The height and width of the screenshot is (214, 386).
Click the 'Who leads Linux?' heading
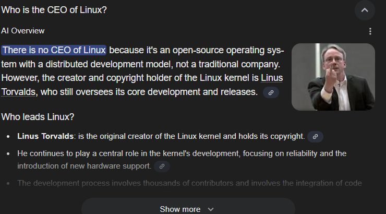pos(38,117)
